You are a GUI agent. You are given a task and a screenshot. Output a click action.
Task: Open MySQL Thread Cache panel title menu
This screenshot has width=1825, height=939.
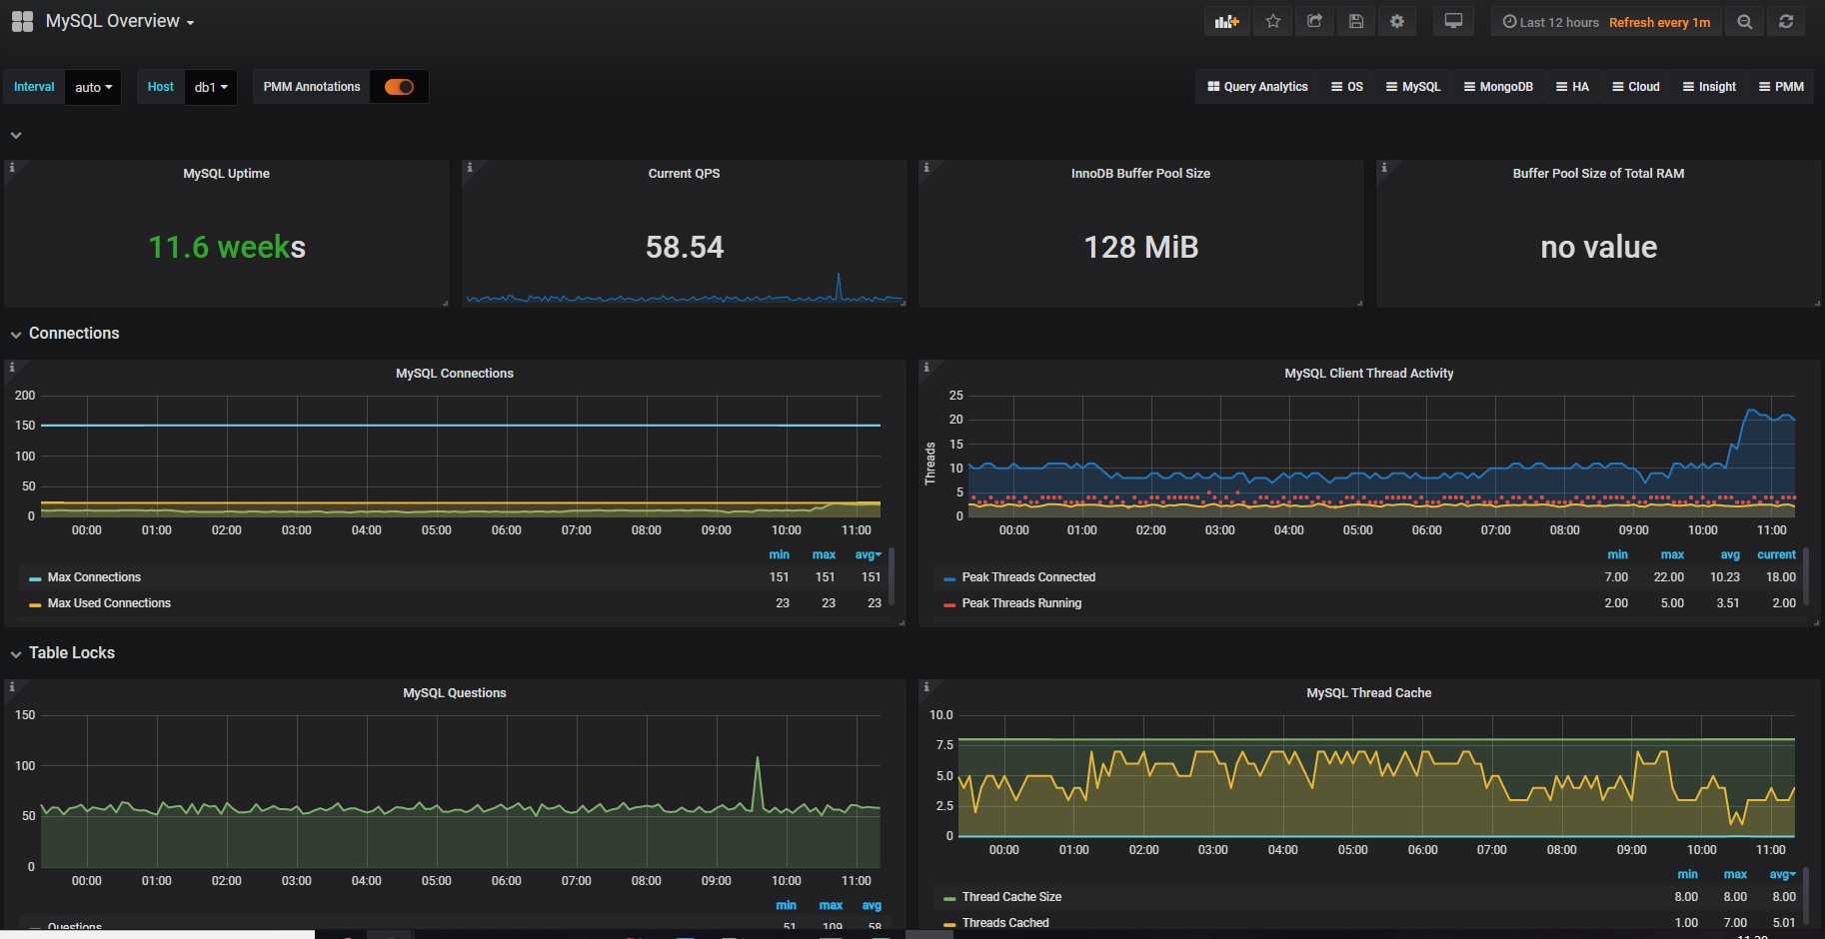[x=1369, y=693]
